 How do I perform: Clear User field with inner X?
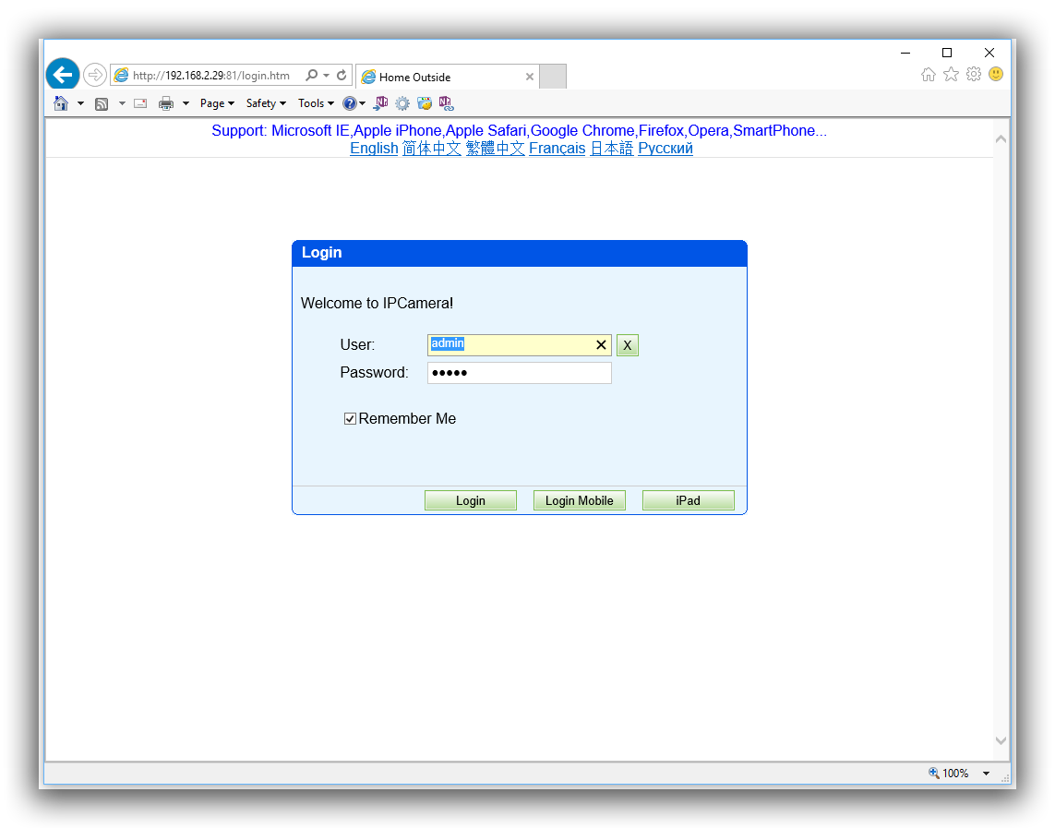pos(601,345)
